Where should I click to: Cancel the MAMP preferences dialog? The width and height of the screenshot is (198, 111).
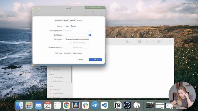[x=80, y=60]
